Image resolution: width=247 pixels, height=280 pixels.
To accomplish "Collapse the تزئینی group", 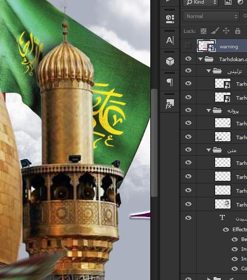I will click(x=208, y=71).
